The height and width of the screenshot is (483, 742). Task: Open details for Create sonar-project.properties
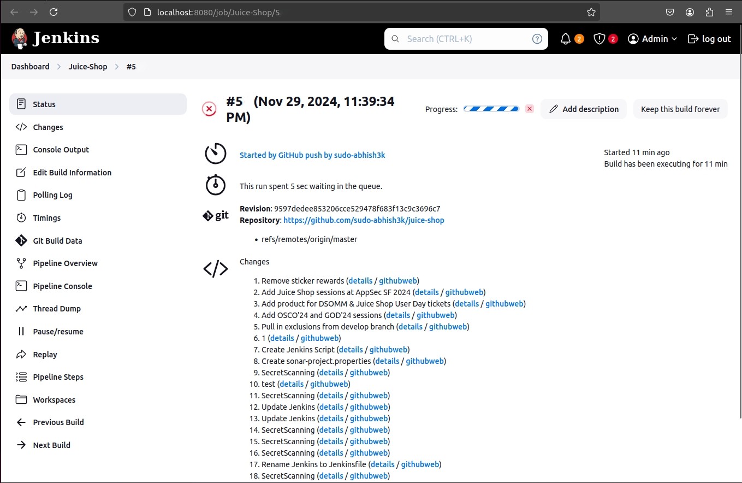pos(387,361)
